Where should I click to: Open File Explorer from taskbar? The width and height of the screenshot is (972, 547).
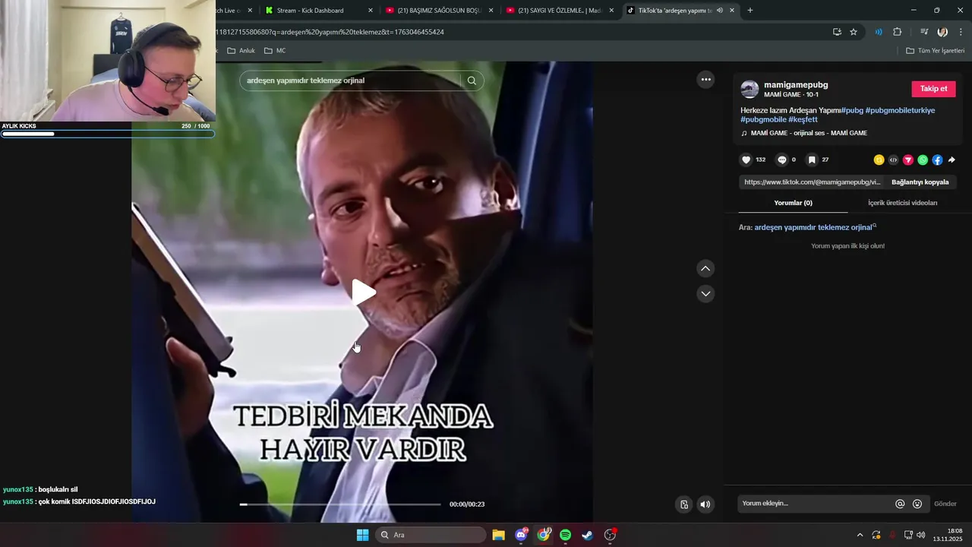click(498, 535)
